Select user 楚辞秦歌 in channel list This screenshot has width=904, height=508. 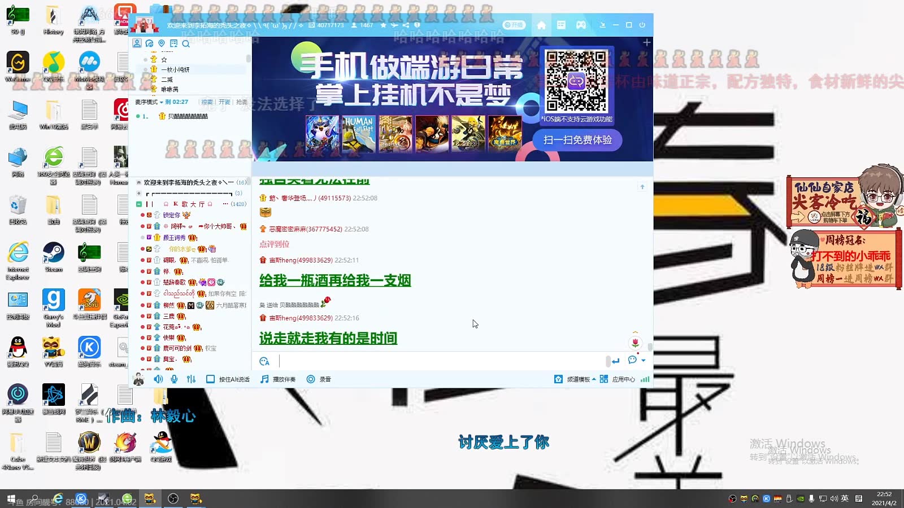(x=174, y=282)
